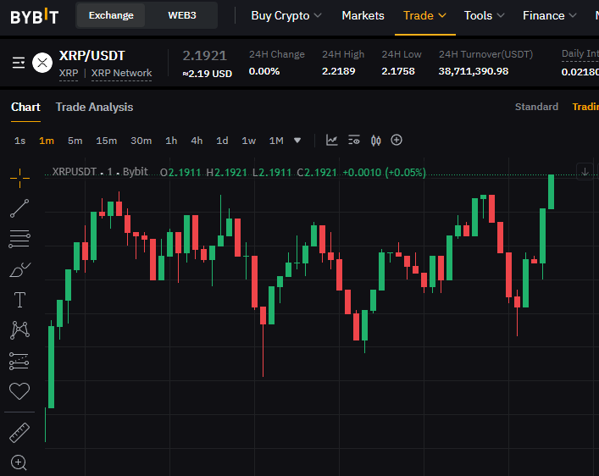Click the Bybit logo

(35, 16)
